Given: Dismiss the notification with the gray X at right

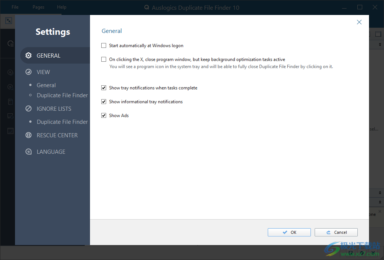Looking at the screenshot, I should [x=380, y=211].
